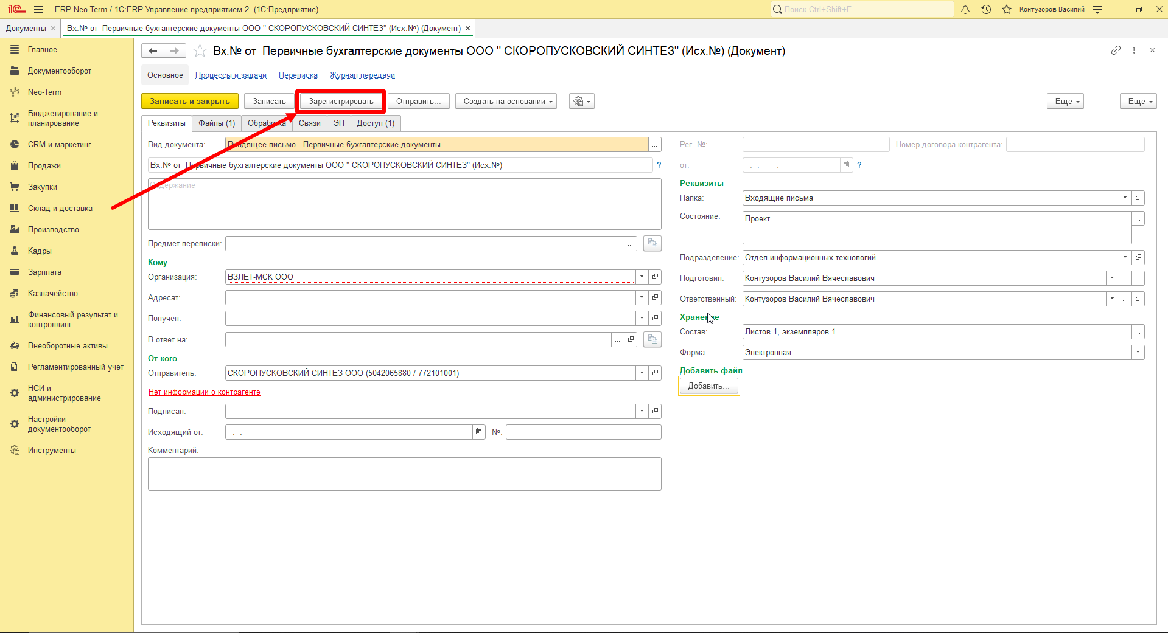The image size is (1168, 633).
Task: Focus the Комментарий text area
Action: click(x=405, y=474)
